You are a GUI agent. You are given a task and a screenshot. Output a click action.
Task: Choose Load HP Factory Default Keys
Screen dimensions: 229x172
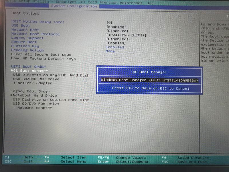(43, 58)
